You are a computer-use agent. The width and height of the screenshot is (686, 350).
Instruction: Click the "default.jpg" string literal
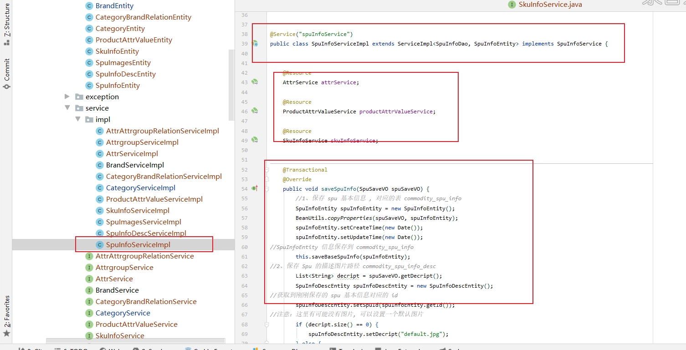(422, 334)
